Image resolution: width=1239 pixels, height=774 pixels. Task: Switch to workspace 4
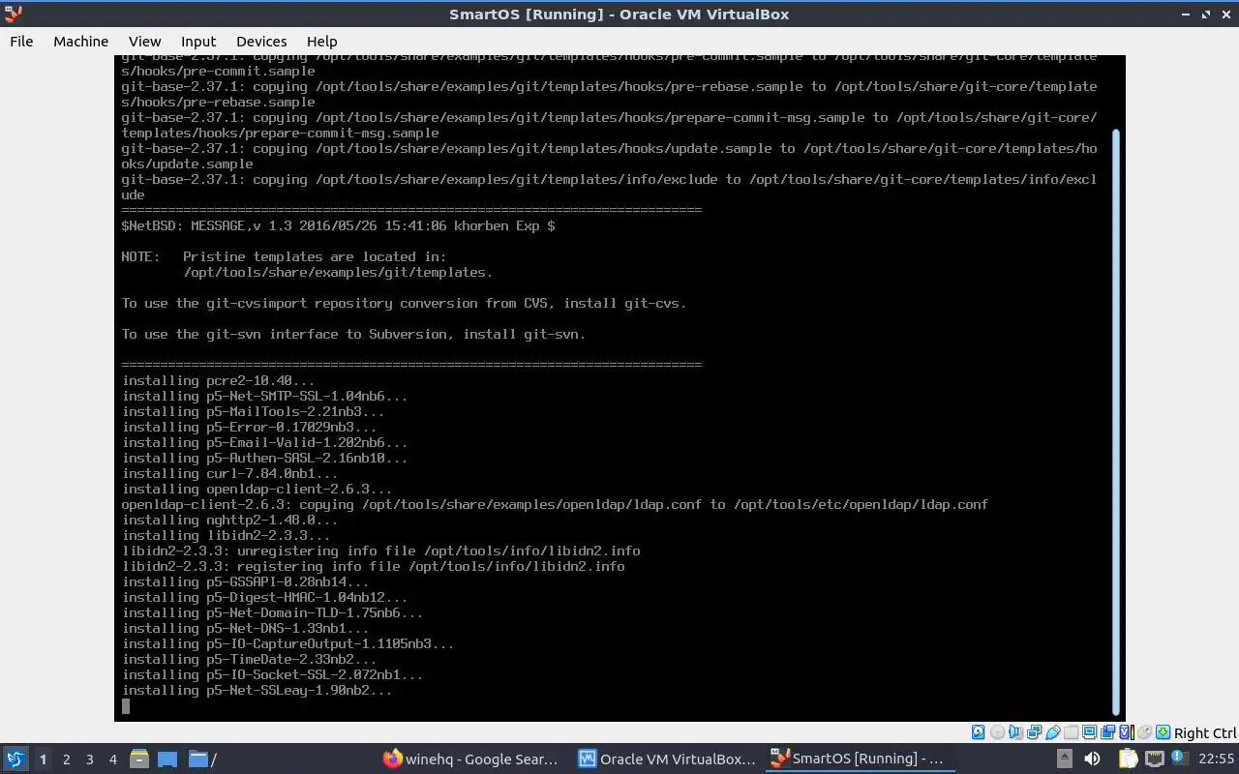[113, 759]
